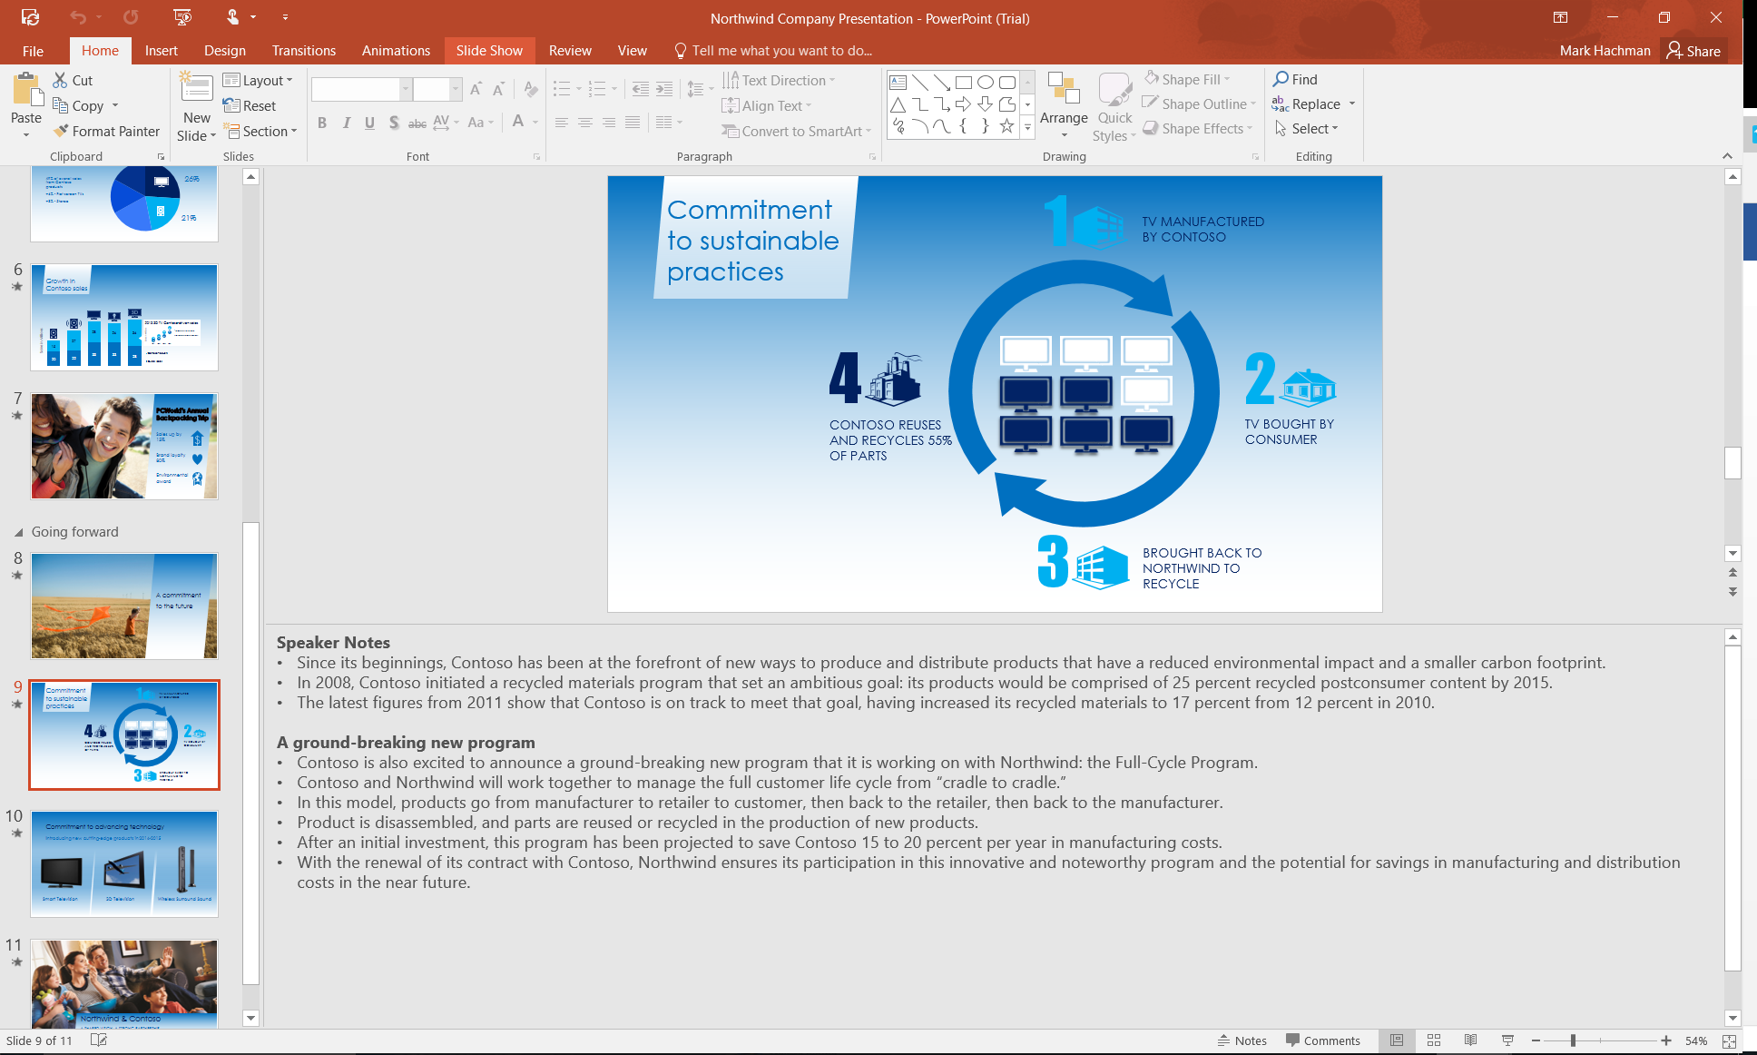This screenshot has width=1757, height=1055.
Task: Toggle the Comments pane in status bar
Action: click(x=1323, y=1040)
